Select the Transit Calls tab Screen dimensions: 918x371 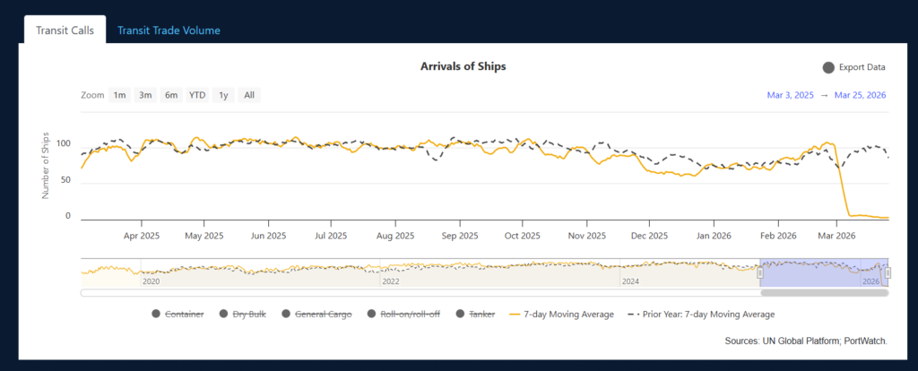[65, 30]
